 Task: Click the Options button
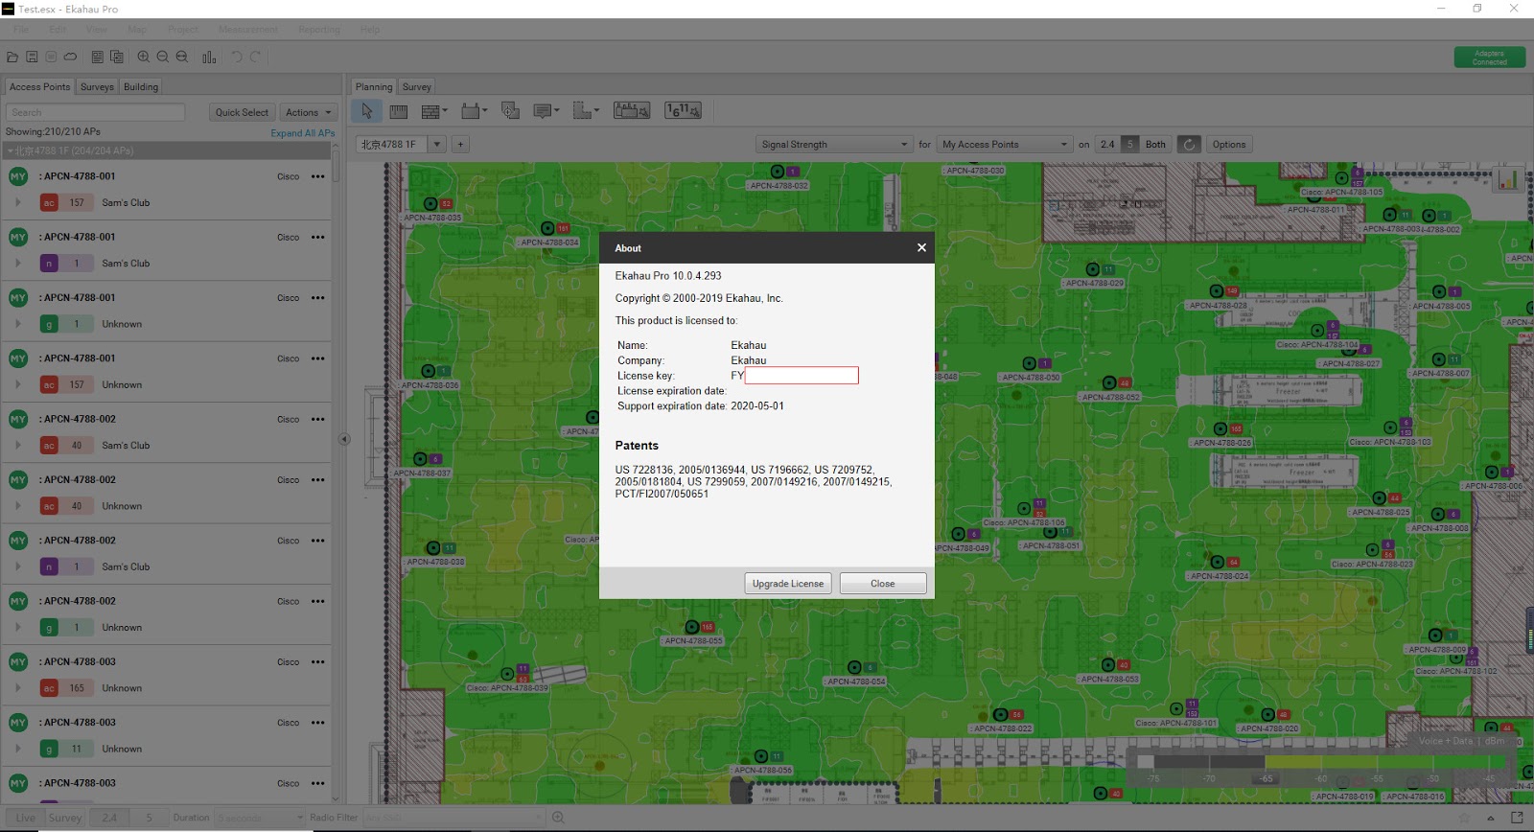[x=1229, y=145]
